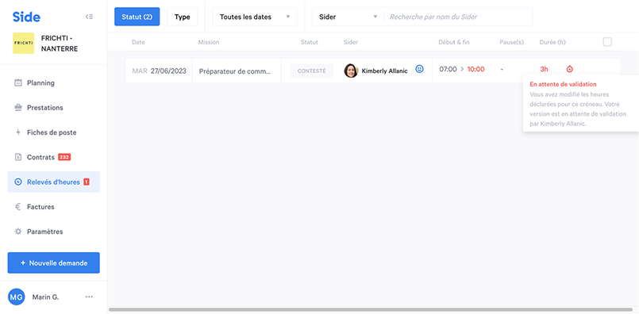Screen dimensions: 639x314
Task: Click the red stopwatch icon beside 3h
Action: pyautogui.click(x=569, y=69)
